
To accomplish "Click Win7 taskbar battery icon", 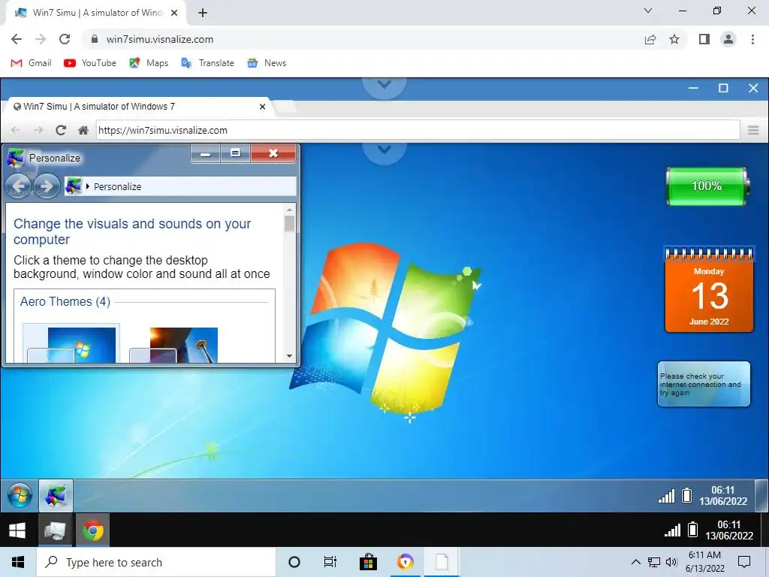I will coord(687,496).
